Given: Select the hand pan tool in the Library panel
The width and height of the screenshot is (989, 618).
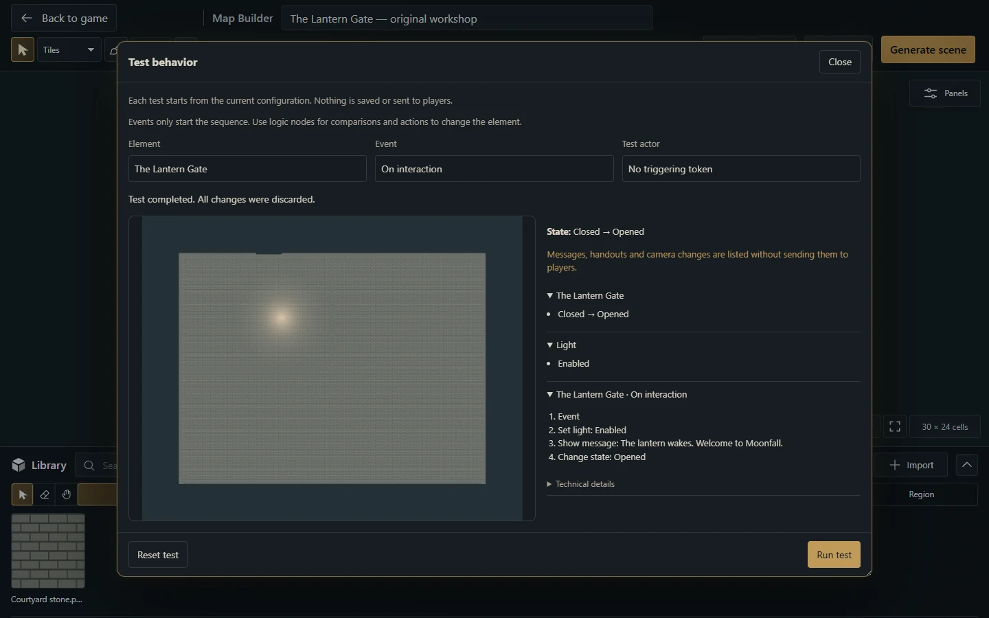Looking at the screenshot, I should tap(67, 494).
